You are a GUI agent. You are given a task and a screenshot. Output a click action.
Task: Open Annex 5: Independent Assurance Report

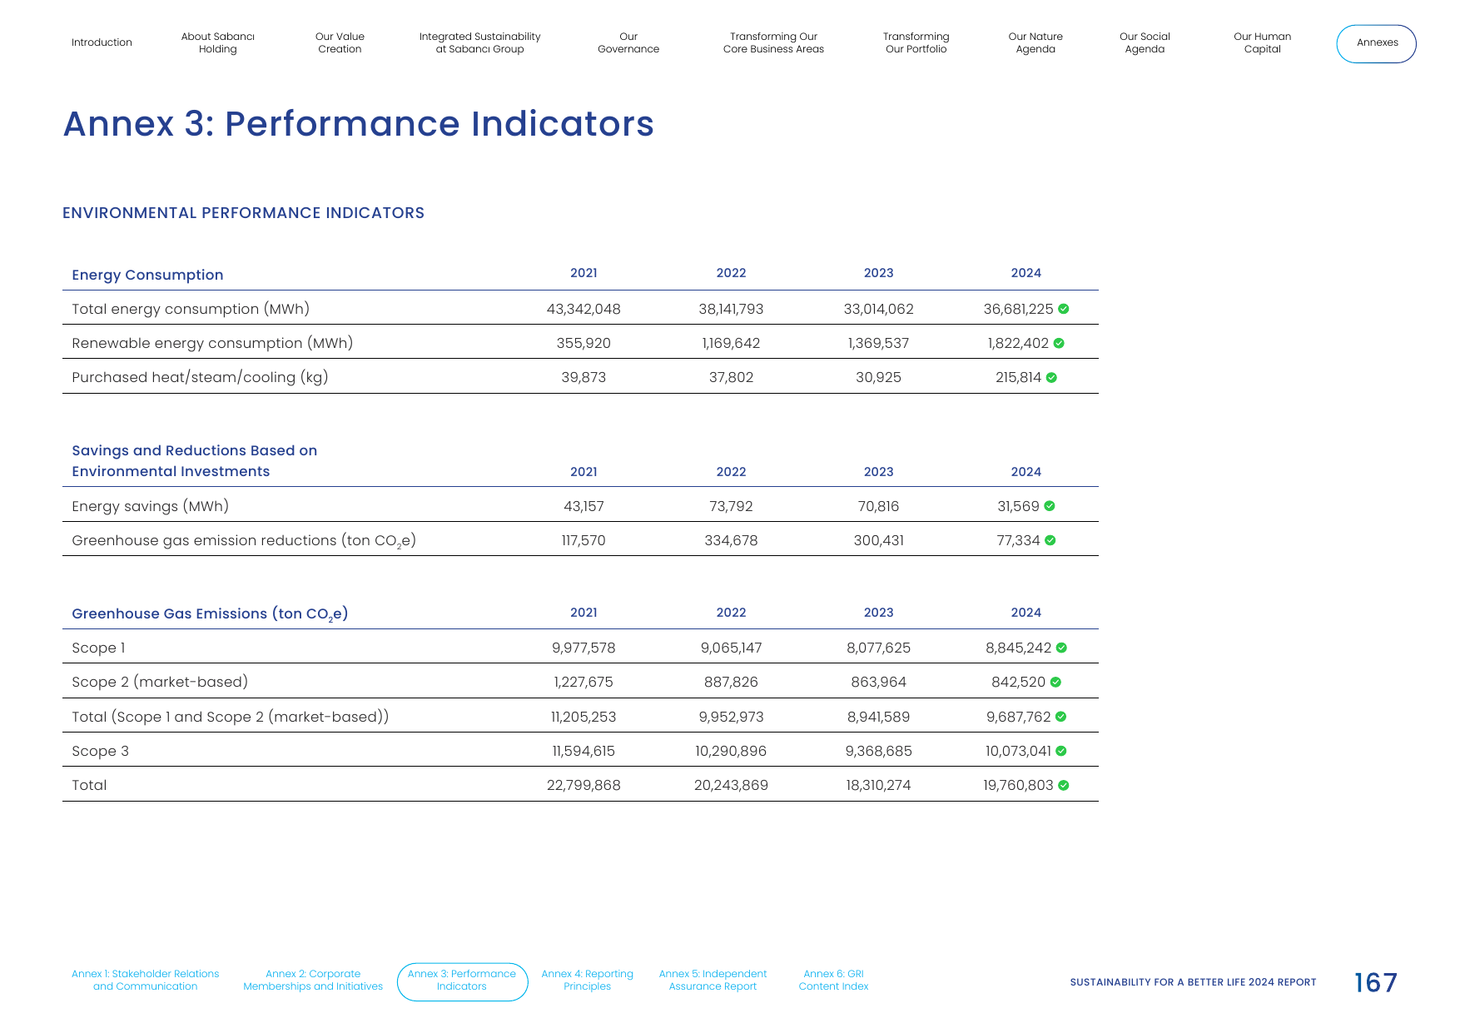713,980
